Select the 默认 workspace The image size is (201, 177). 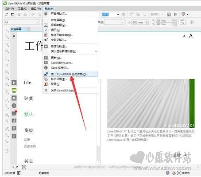[x=28, y=114]
